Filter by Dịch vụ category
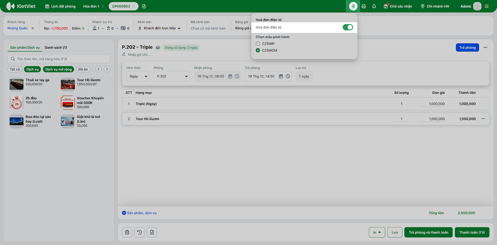497x245 pixels. coord(33,69)
